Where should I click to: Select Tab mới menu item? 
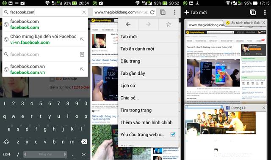coord(148,36)
